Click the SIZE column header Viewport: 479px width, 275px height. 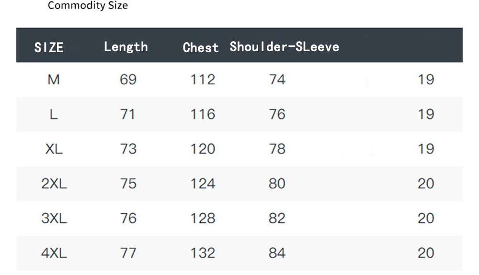coord(49,47)
